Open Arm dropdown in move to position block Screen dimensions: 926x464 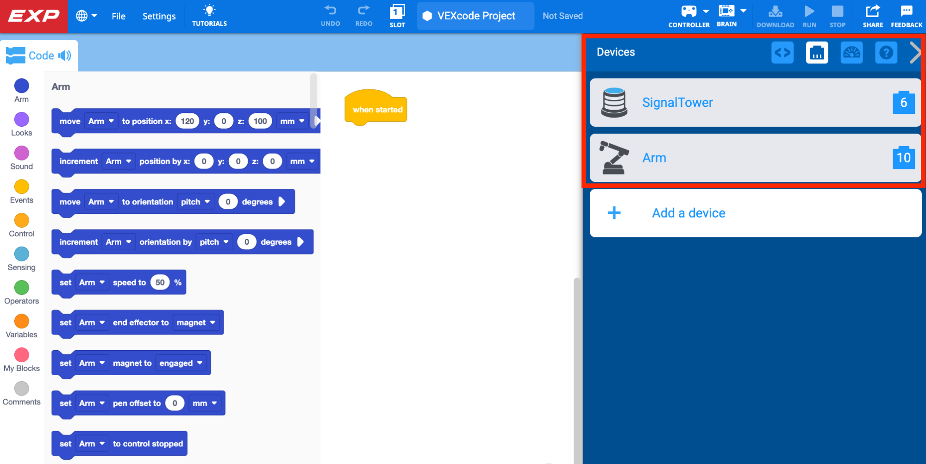click(101, 121)
